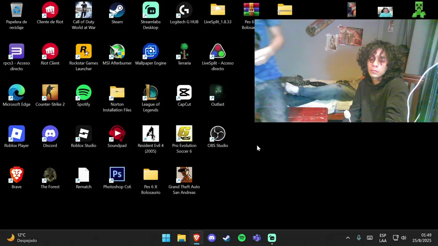Image resolution: width=438 pixels, height=246 pixels.
Task: Open the Papelera de reciclaje icon
Action: 16,16
